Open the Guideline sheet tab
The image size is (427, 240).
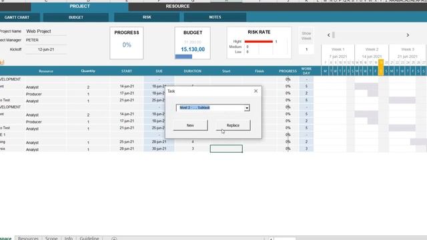(89, 238)
